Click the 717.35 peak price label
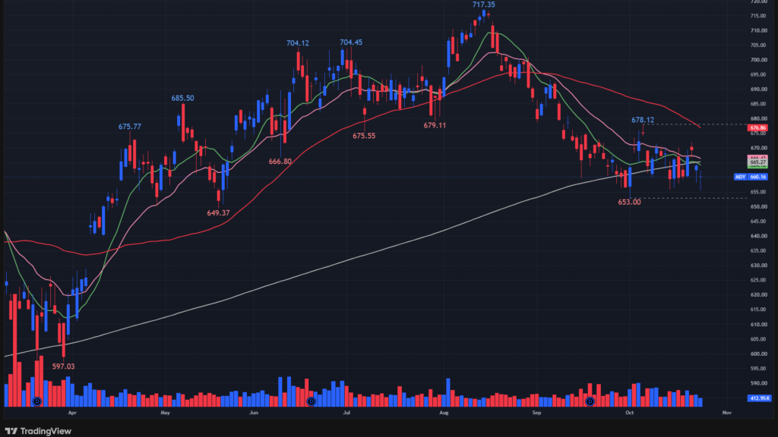The height and width of the screenshot is (437, 778). click(x=483, y=5)
